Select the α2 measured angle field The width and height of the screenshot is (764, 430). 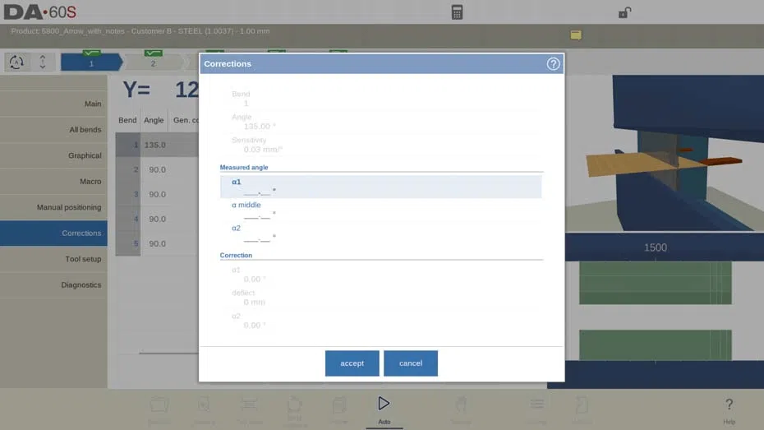coord(380,233)
